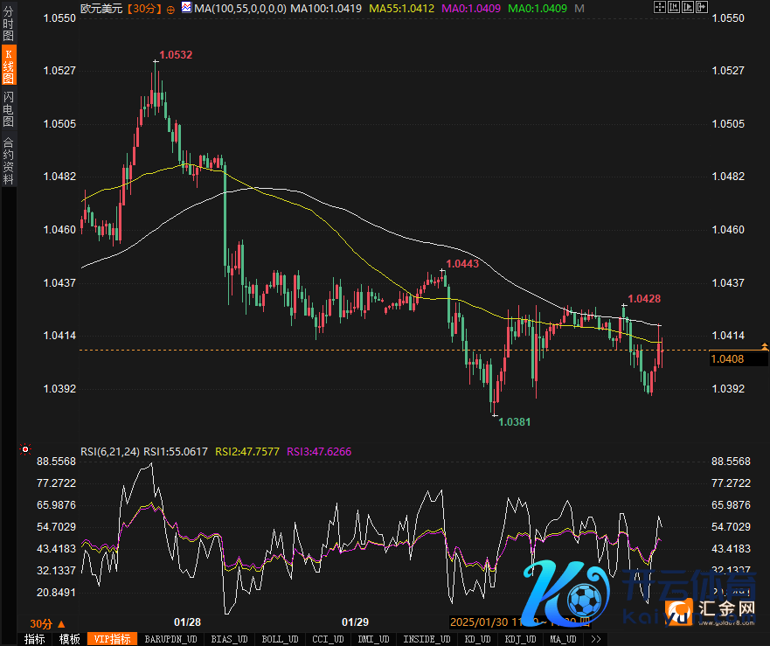Open the 合约资料 sidebar tab

coord(9,161)
